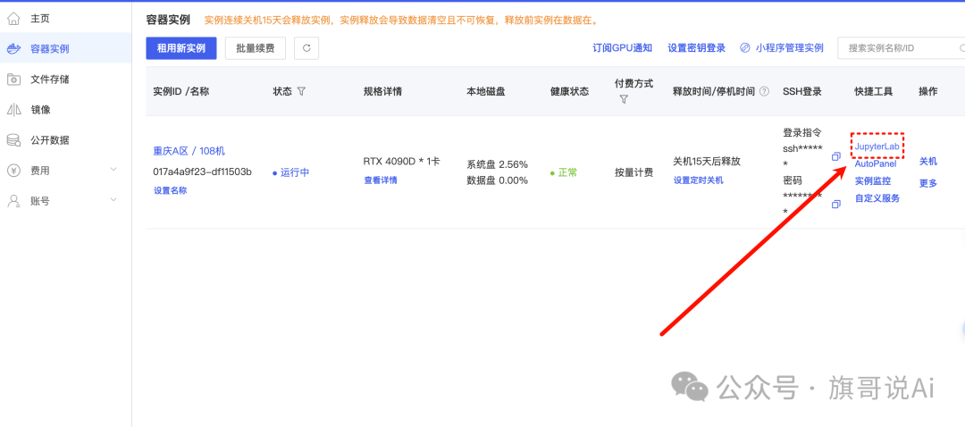Image resolution: width=965 pixels, height=427 pixels.
Task: Launch JupyterLab quick tool
Action: [877, 147]
